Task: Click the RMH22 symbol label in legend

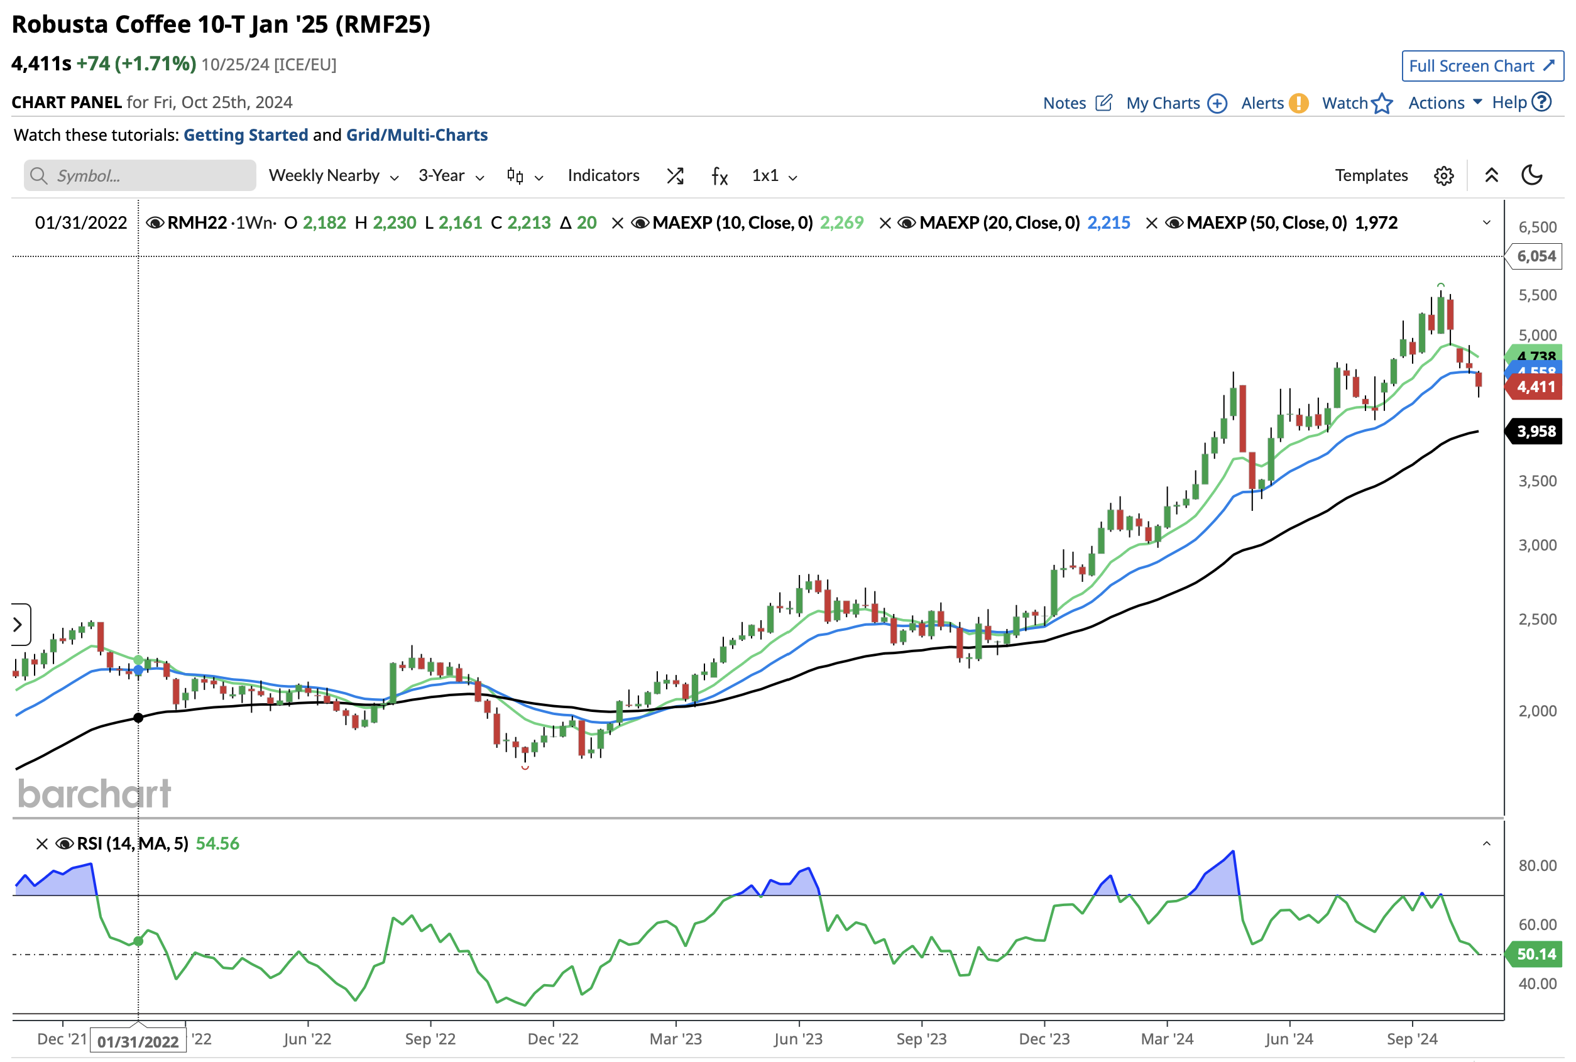Action: 197,223
